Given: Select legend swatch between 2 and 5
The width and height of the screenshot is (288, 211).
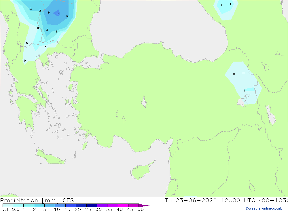Looking at the screenshot, I should coord(39,205).
